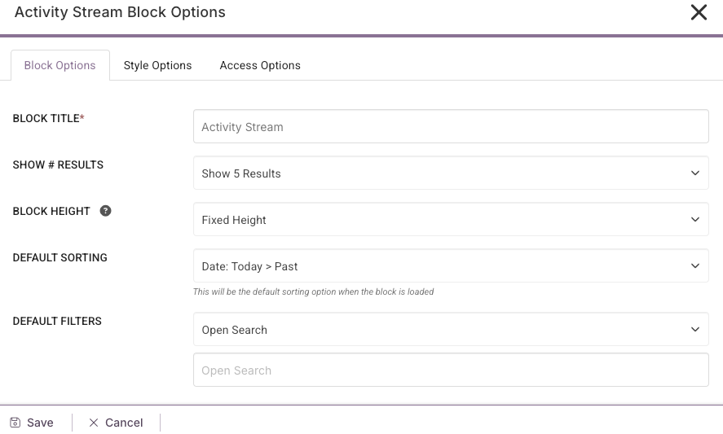
Task: Click into the Block Title input field
Action: click(x=450, y=127)
